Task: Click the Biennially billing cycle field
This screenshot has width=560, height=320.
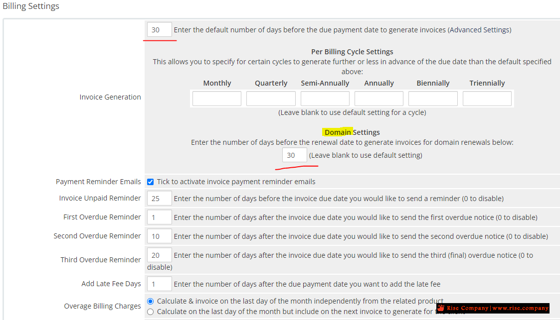Action: pyautogui.click(x=433, y=99)
